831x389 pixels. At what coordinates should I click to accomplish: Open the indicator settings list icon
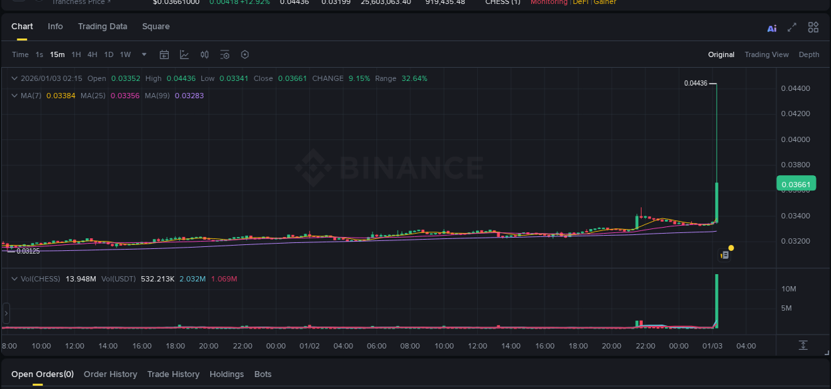point(225,54)
